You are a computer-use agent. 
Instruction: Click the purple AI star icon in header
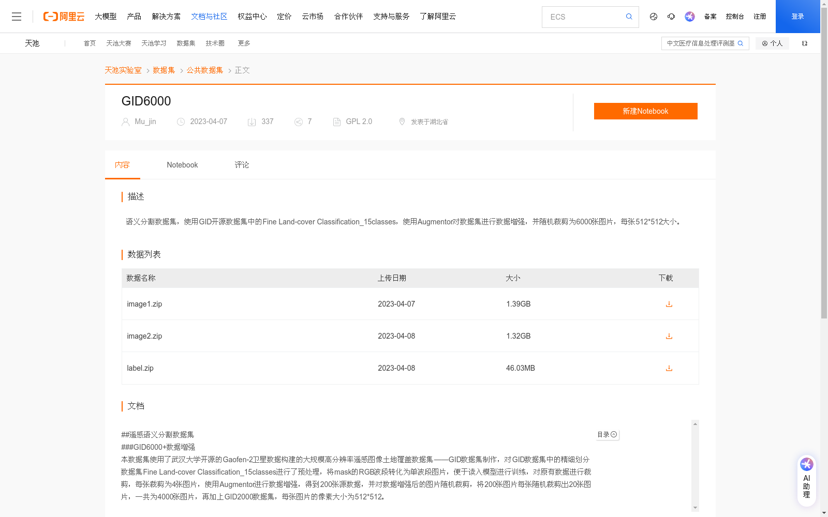point(690,17)
